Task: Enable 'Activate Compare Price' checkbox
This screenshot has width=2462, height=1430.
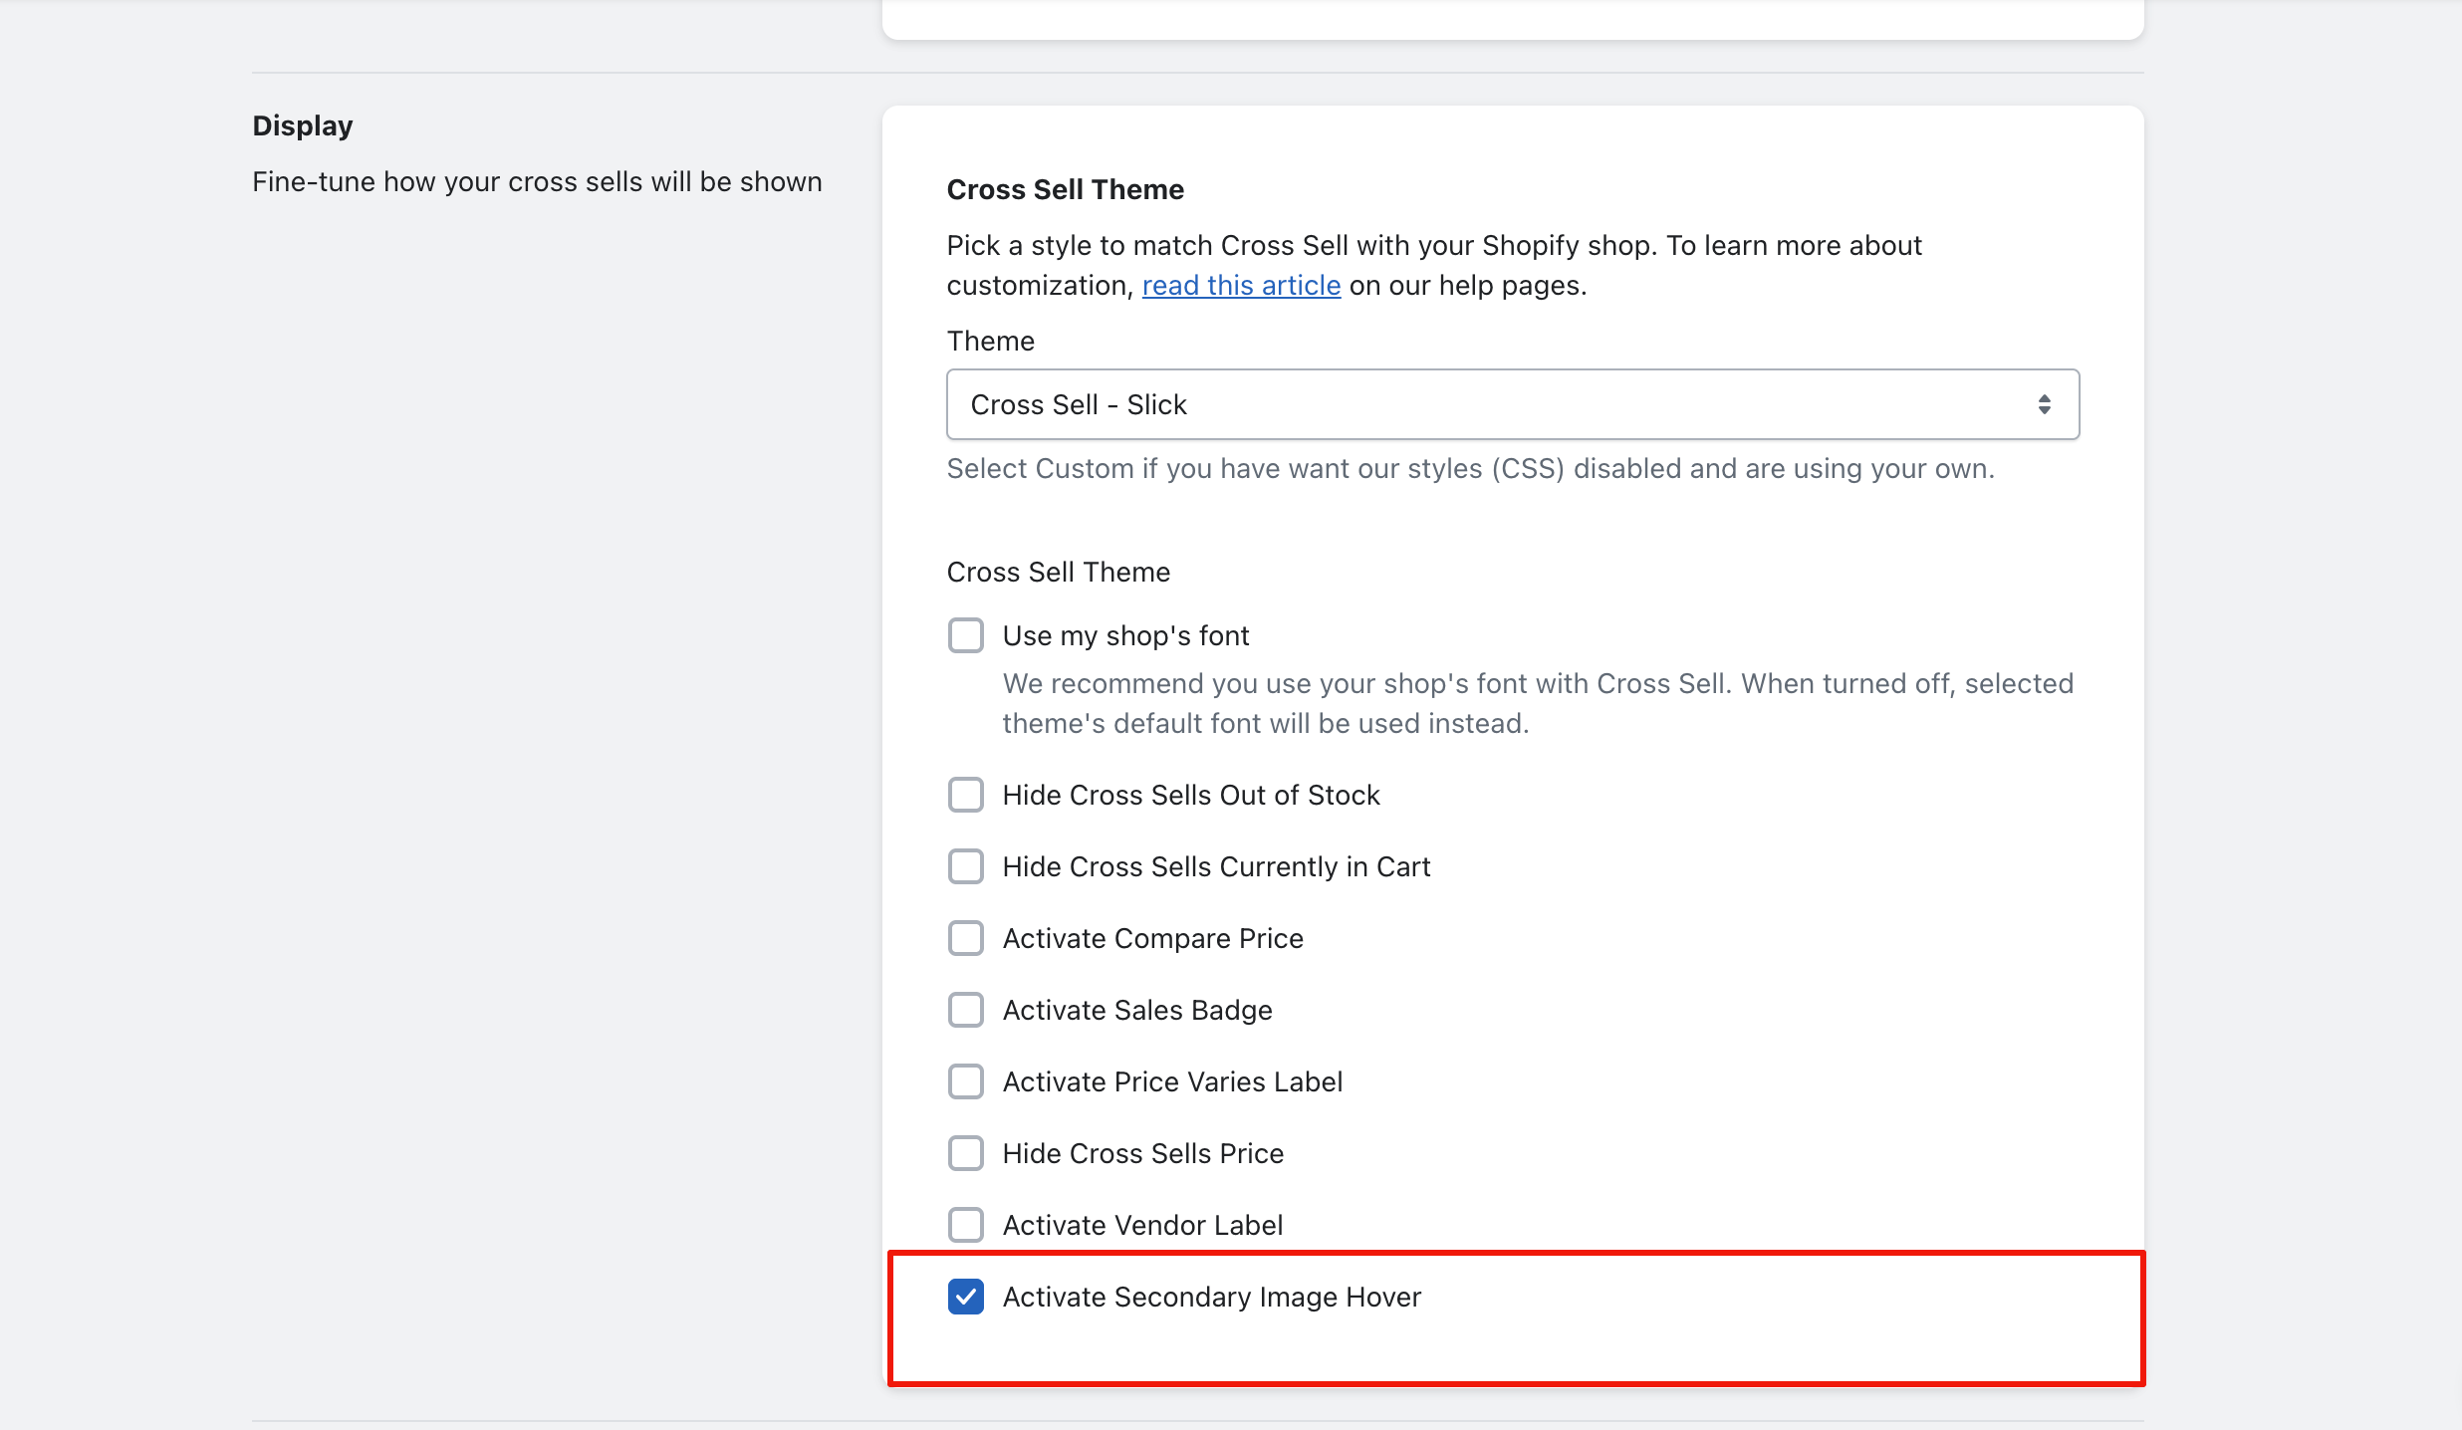Action: [x=965, y=938]
